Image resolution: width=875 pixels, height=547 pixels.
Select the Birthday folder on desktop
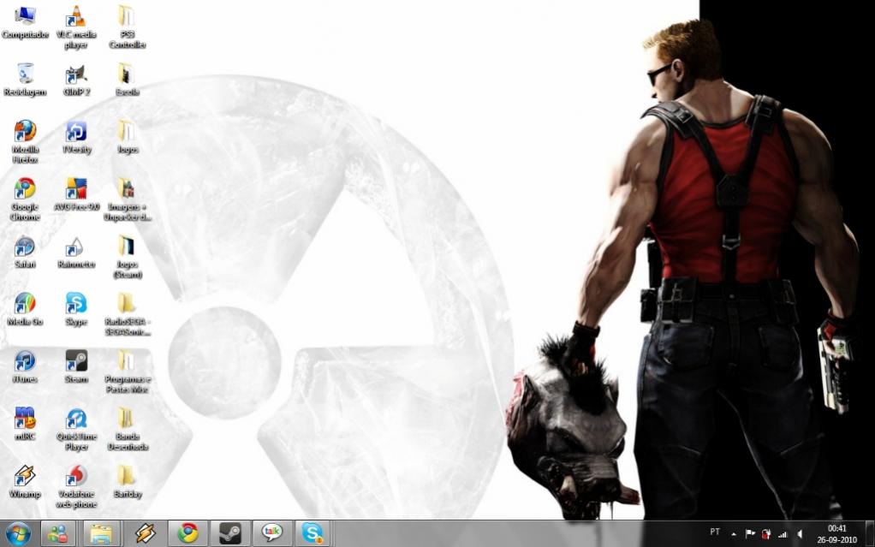128,482
